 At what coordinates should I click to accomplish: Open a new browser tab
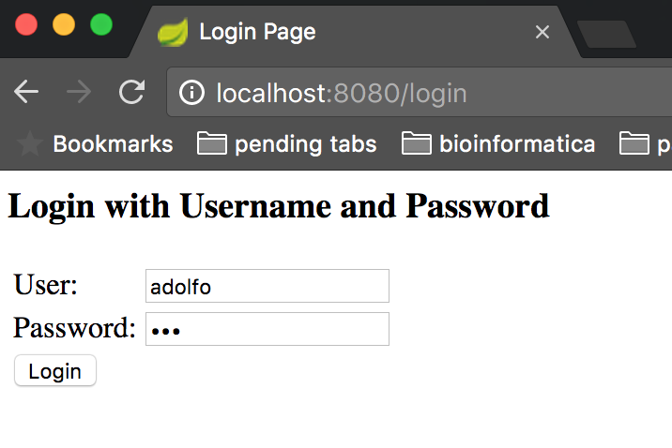[607, 35]
